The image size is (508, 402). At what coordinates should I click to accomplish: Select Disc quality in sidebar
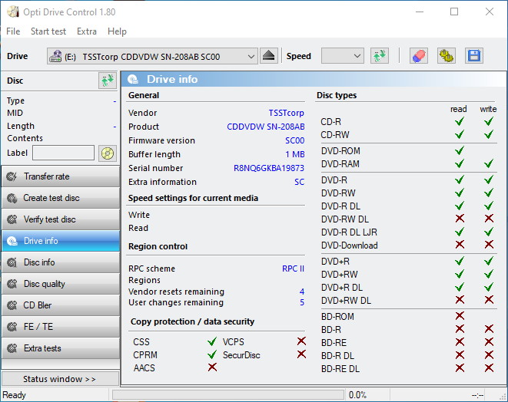60,284
